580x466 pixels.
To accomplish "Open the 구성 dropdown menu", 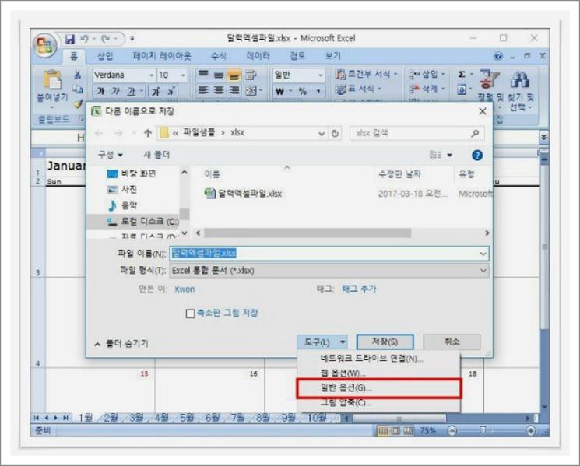I will point(110,155).
